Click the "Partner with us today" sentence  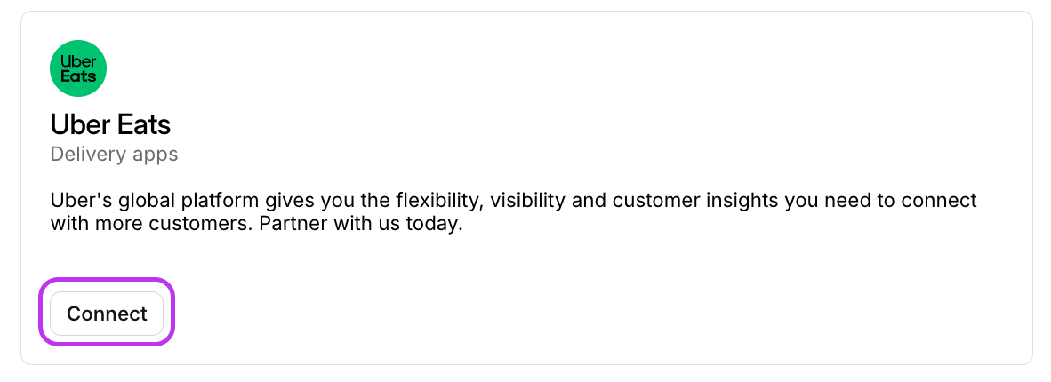pyautogui.click(x=362, y=224)
